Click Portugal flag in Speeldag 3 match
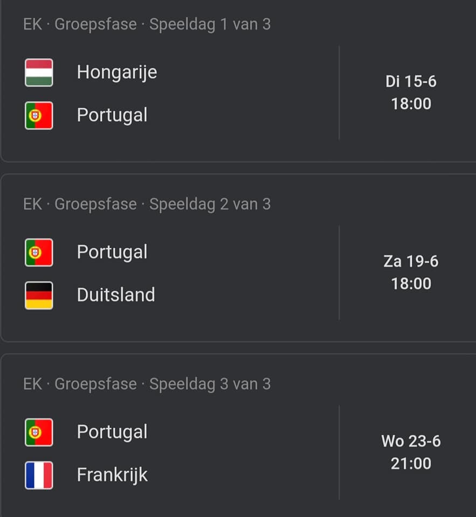Viewport: 476px width, 517px height. coord(39,432)
